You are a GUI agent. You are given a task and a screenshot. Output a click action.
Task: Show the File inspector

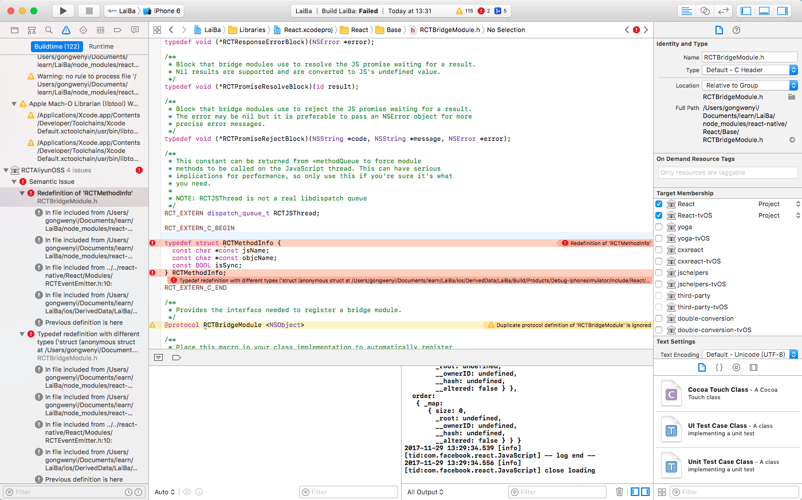point(719,30)
